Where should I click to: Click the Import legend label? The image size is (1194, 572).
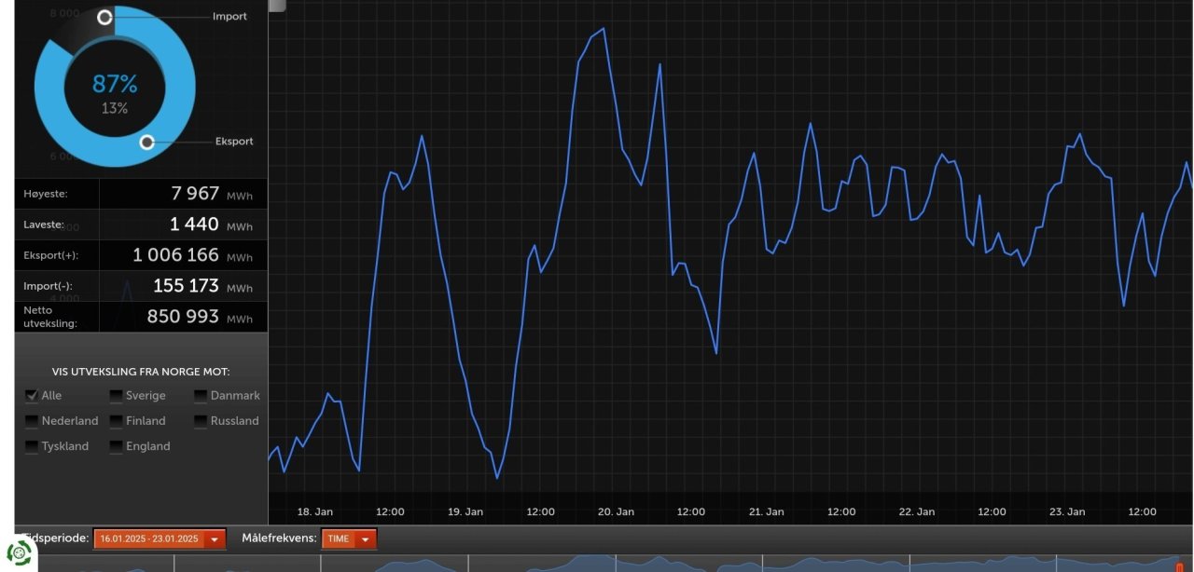click(229, 17)
